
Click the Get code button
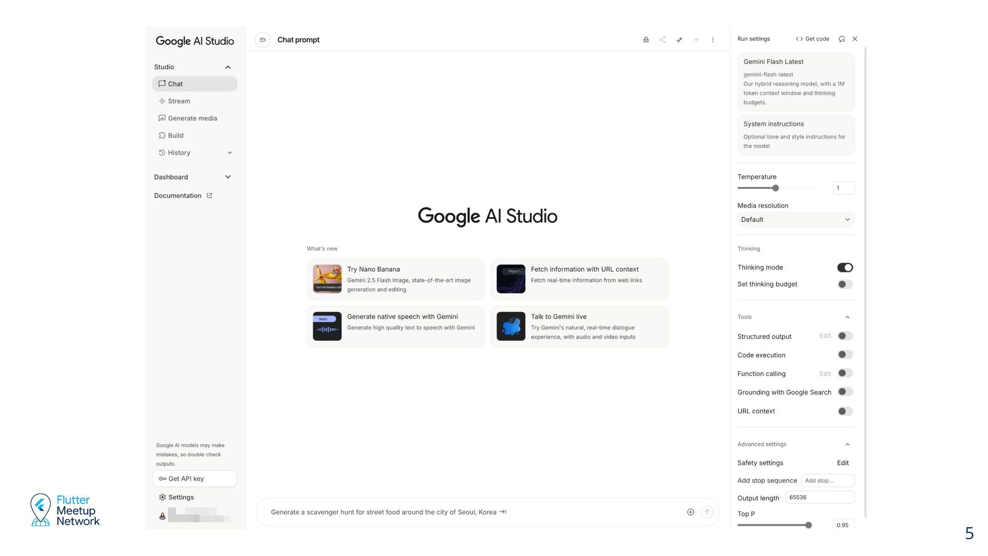[x=813, y=39]
